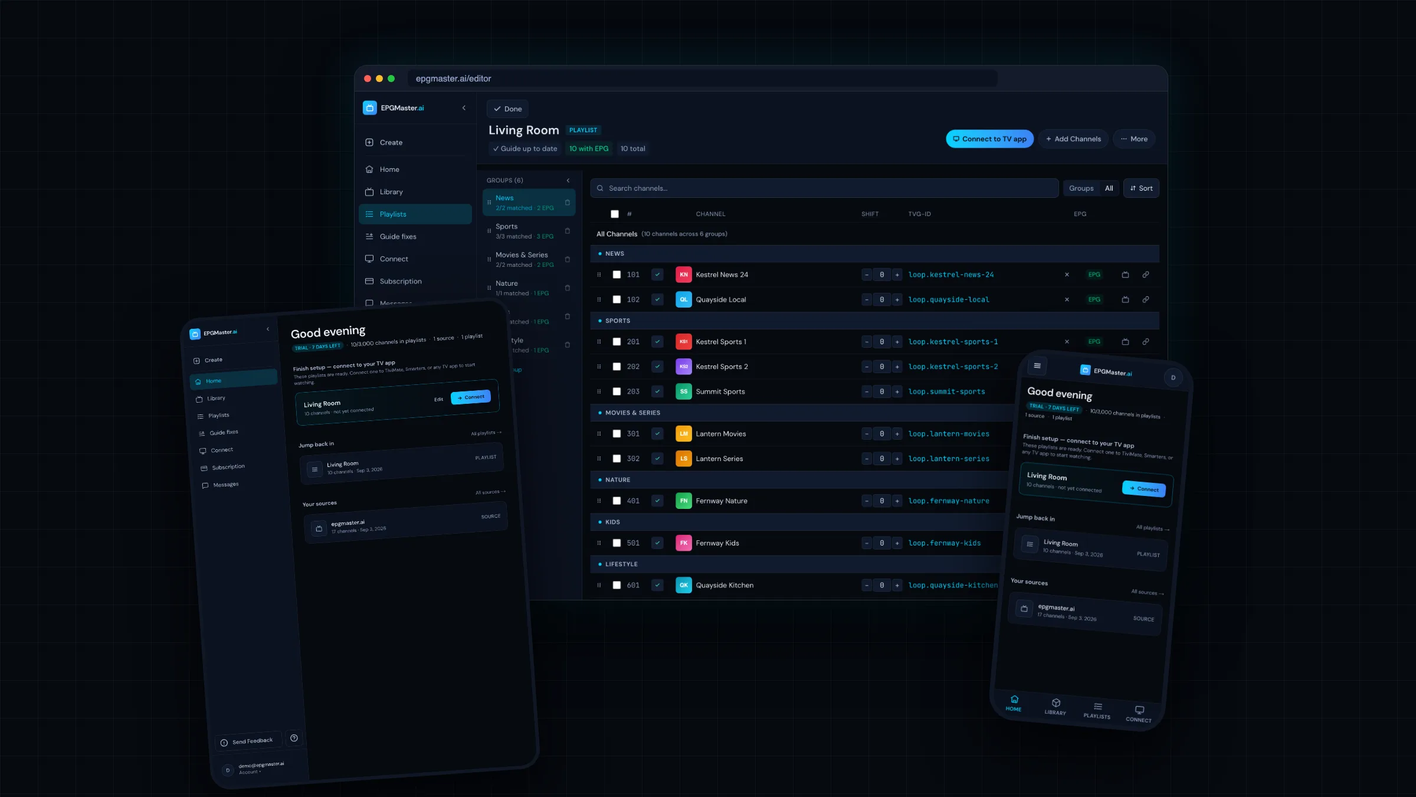Check the box for channel 101
The image size is (1416, 797).
click(617, 275)
